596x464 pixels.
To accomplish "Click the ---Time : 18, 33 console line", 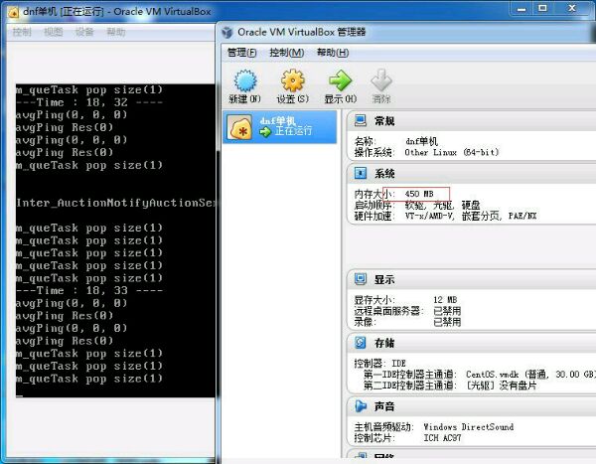I will pos(89,290).
